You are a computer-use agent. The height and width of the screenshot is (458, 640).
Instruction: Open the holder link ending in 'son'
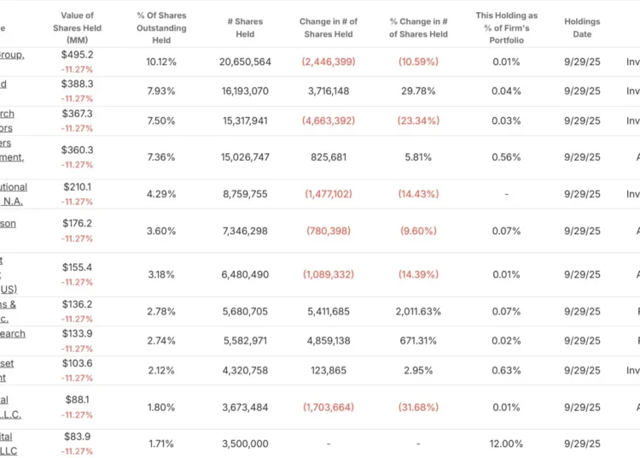[8, 224]
